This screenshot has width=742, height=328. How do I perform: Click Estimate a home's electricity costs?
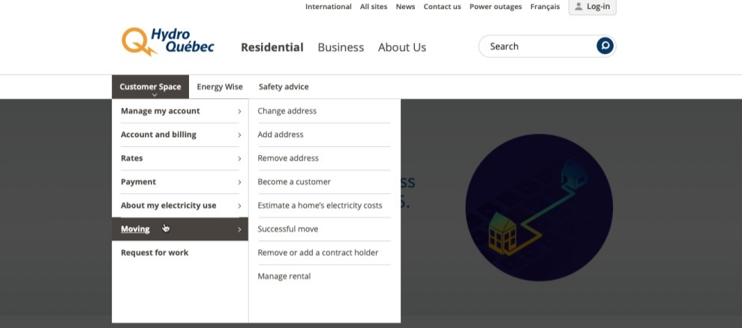(x=320, y=205)
